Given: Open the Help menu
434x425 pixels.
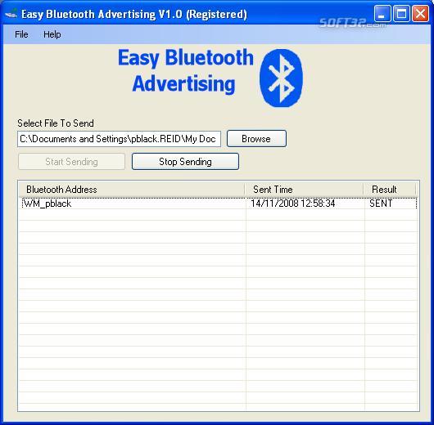Looking at the screenshot, I should point(52,34).
